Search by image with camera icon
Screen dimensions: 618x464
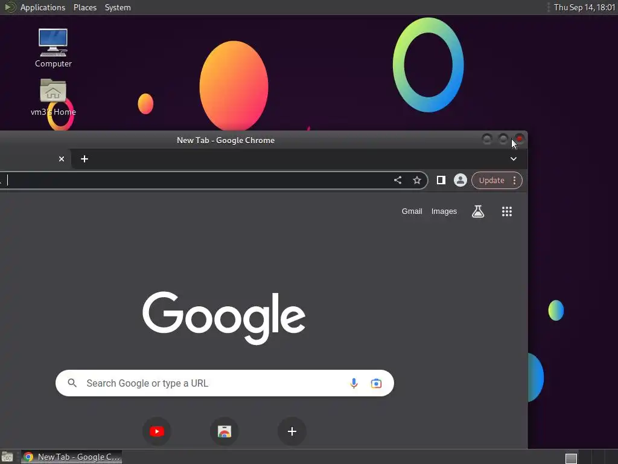click(x=376, y=383)
